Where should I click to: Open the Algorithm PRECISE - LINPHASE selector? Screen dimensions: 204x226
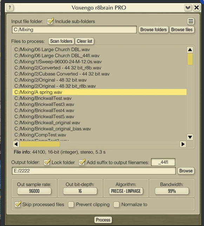(x=126, y=191)
